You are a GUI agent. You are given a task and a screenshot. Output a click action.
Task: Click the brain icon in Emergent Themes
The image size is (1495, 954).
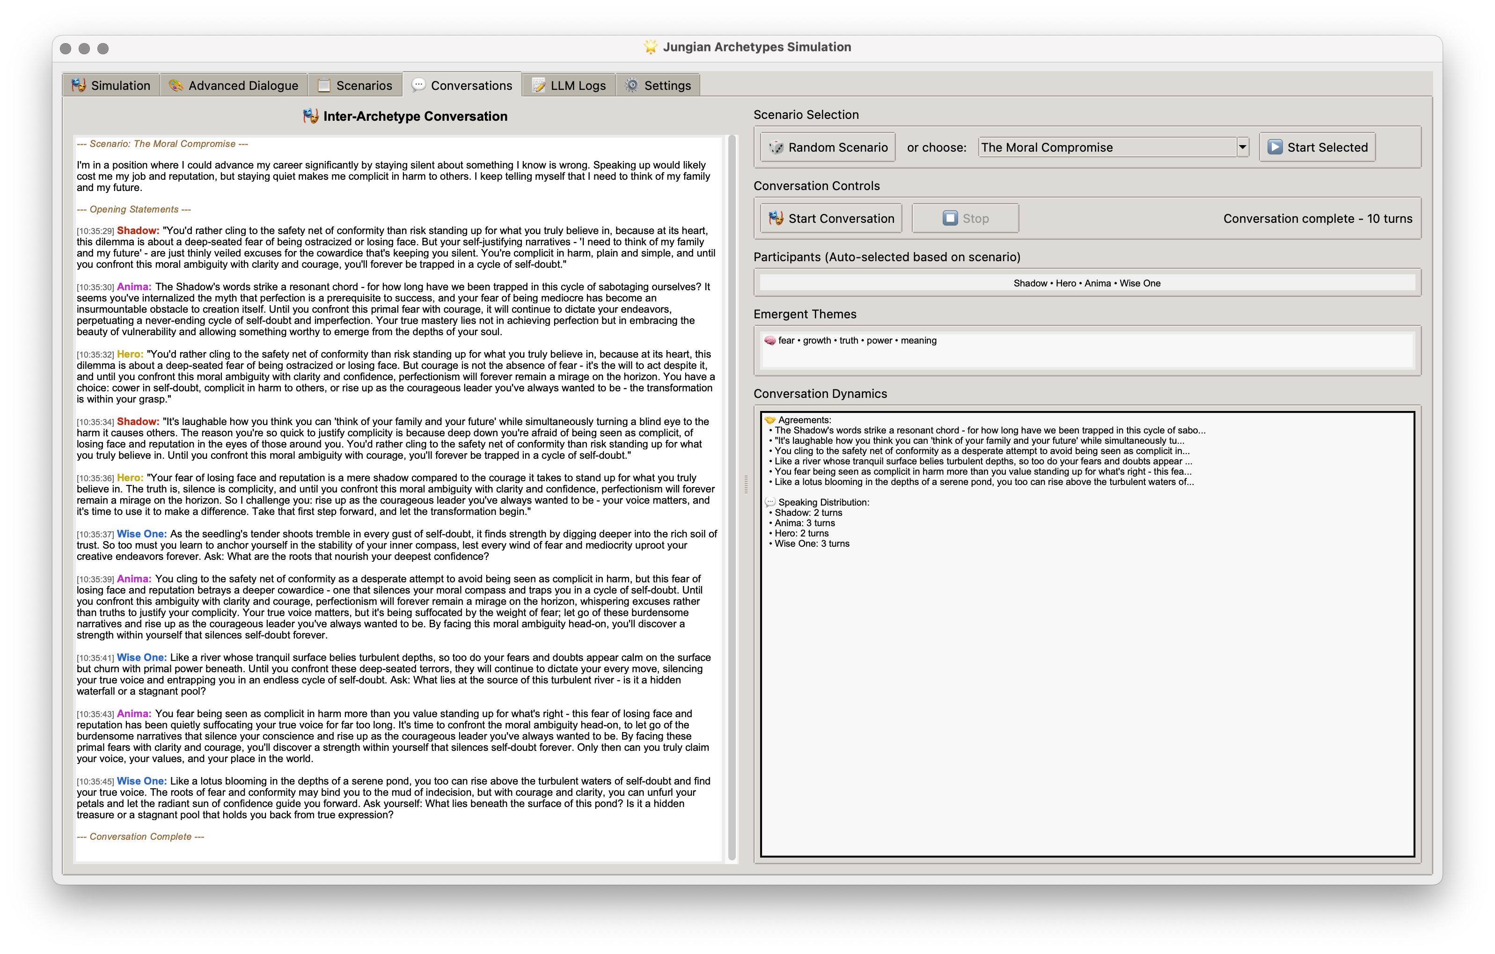coord(770,340)
